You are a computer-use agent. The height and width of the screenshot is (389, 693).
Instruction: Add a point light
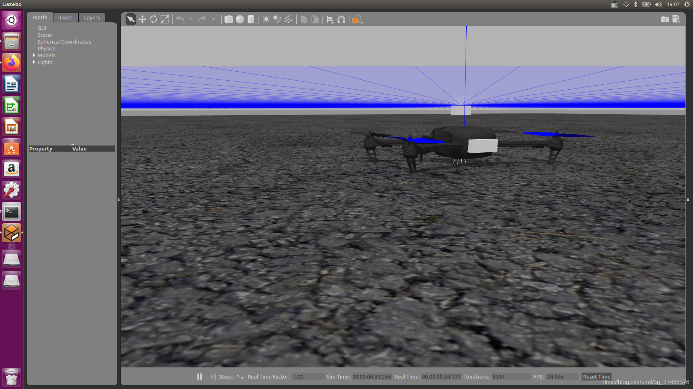click(266, 19)
